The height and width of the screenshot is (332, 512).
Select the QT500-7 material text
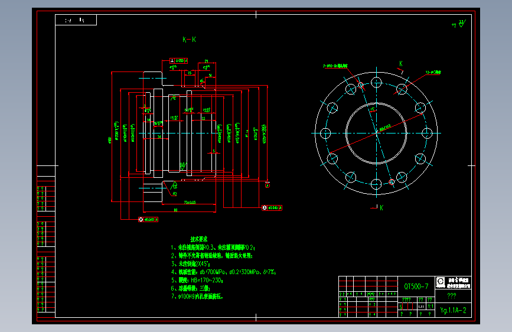pyautogui.click(x=416, y=287)
